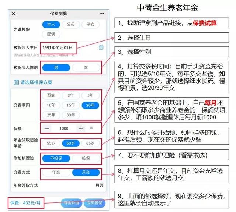The image size is (236, 212).
Task: Open 年金领取方式 row showing 月领
Action: pos(58,185)
